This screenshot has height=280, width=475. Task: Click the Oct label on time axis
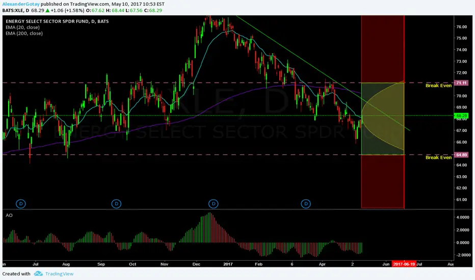[x=133, y=264]
